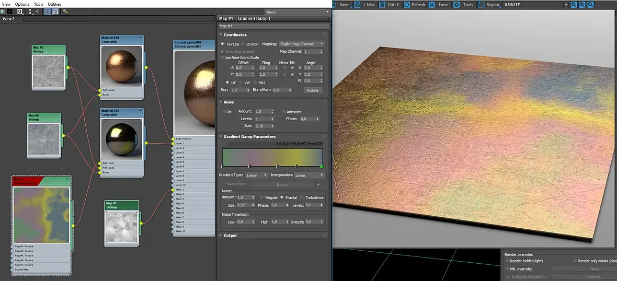The width and height of the screenshot is (617, 281).
Task: Click the Erase render icon
Action: coord(431,5)
